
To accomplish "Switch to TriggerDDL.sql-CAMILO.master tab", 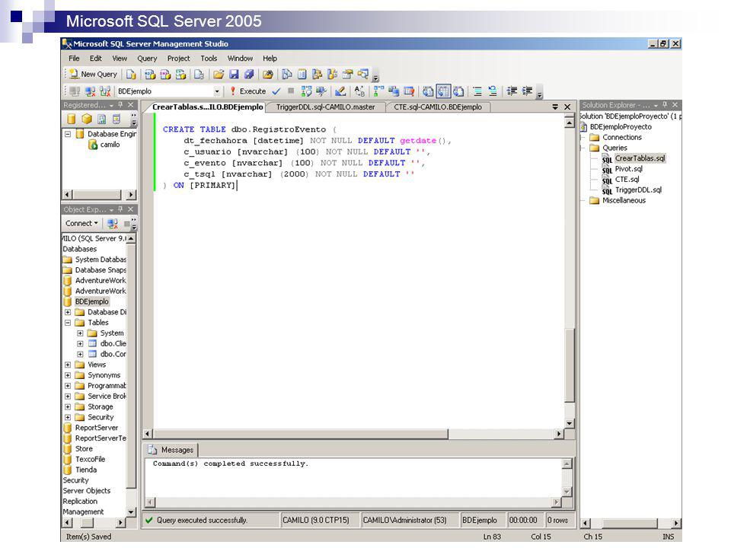I will click(x=325, y=107).
